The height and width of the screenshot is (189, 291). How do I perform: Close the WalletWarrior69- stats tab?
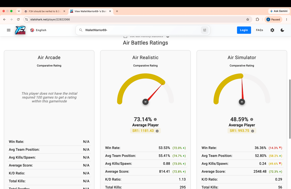coord(110,11)
